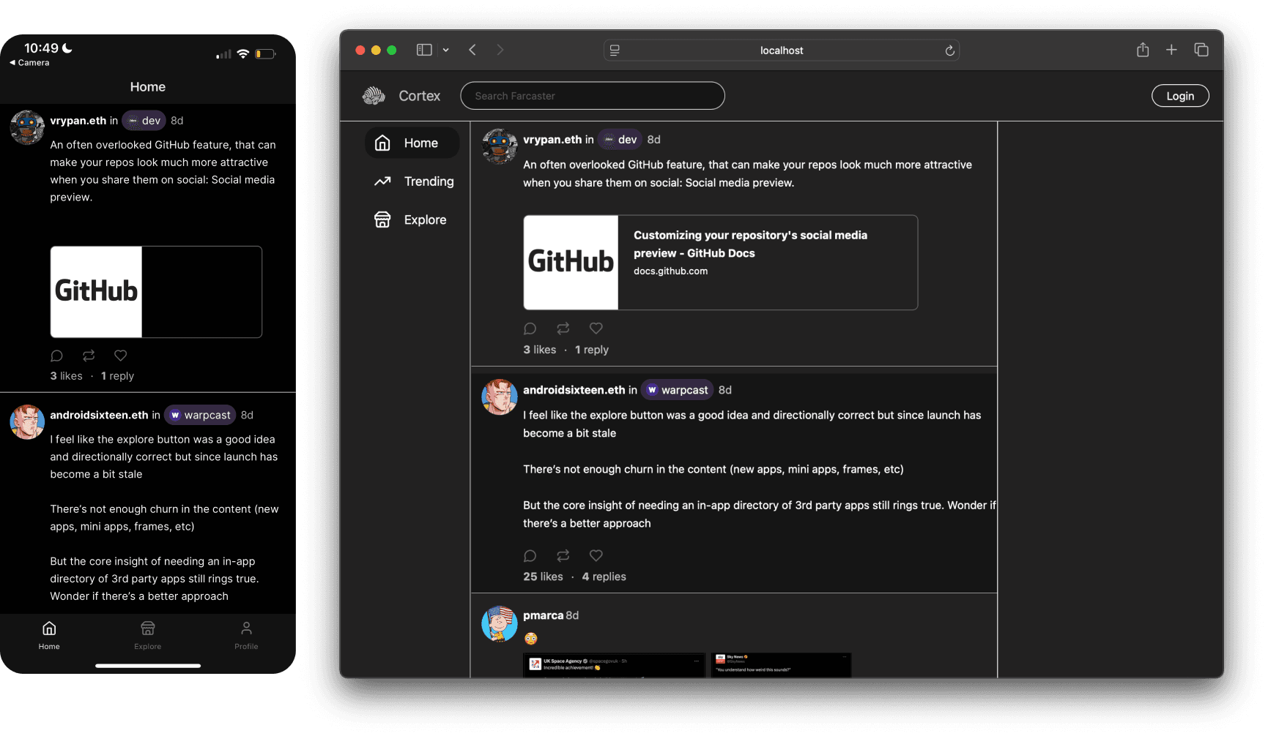Open the GitHub Docs link preview card
The image size is (1268, 736).
(x=720, y=263)
